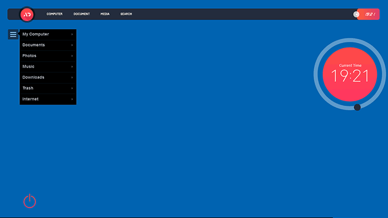Open Photos from the side menu
Image resolution: width=388 pixels, height=218 pixels.
pos(48,56)
